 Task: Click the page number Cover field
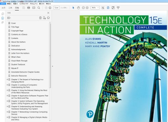coord(56,8)
